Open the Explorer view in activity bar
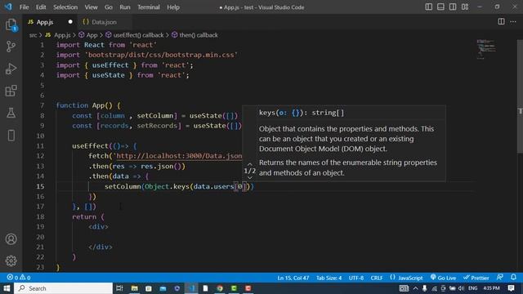 [11, 25]
